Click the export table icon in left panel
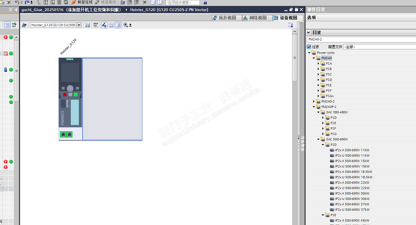 (14, 25)
